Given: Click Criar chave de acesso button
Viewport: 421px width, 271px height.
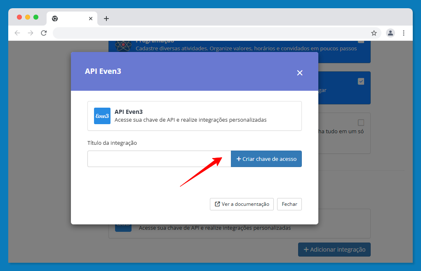Looking at the screenshot, I should (266, 159).
